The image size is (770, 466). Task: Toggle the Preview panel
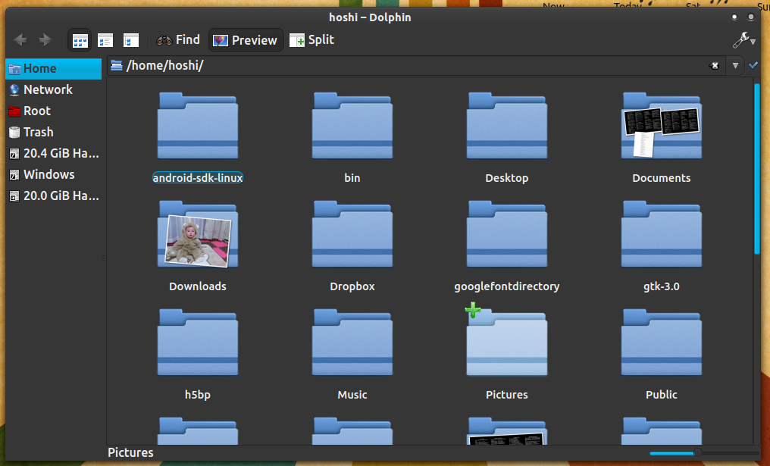click(x=245, y=39)
